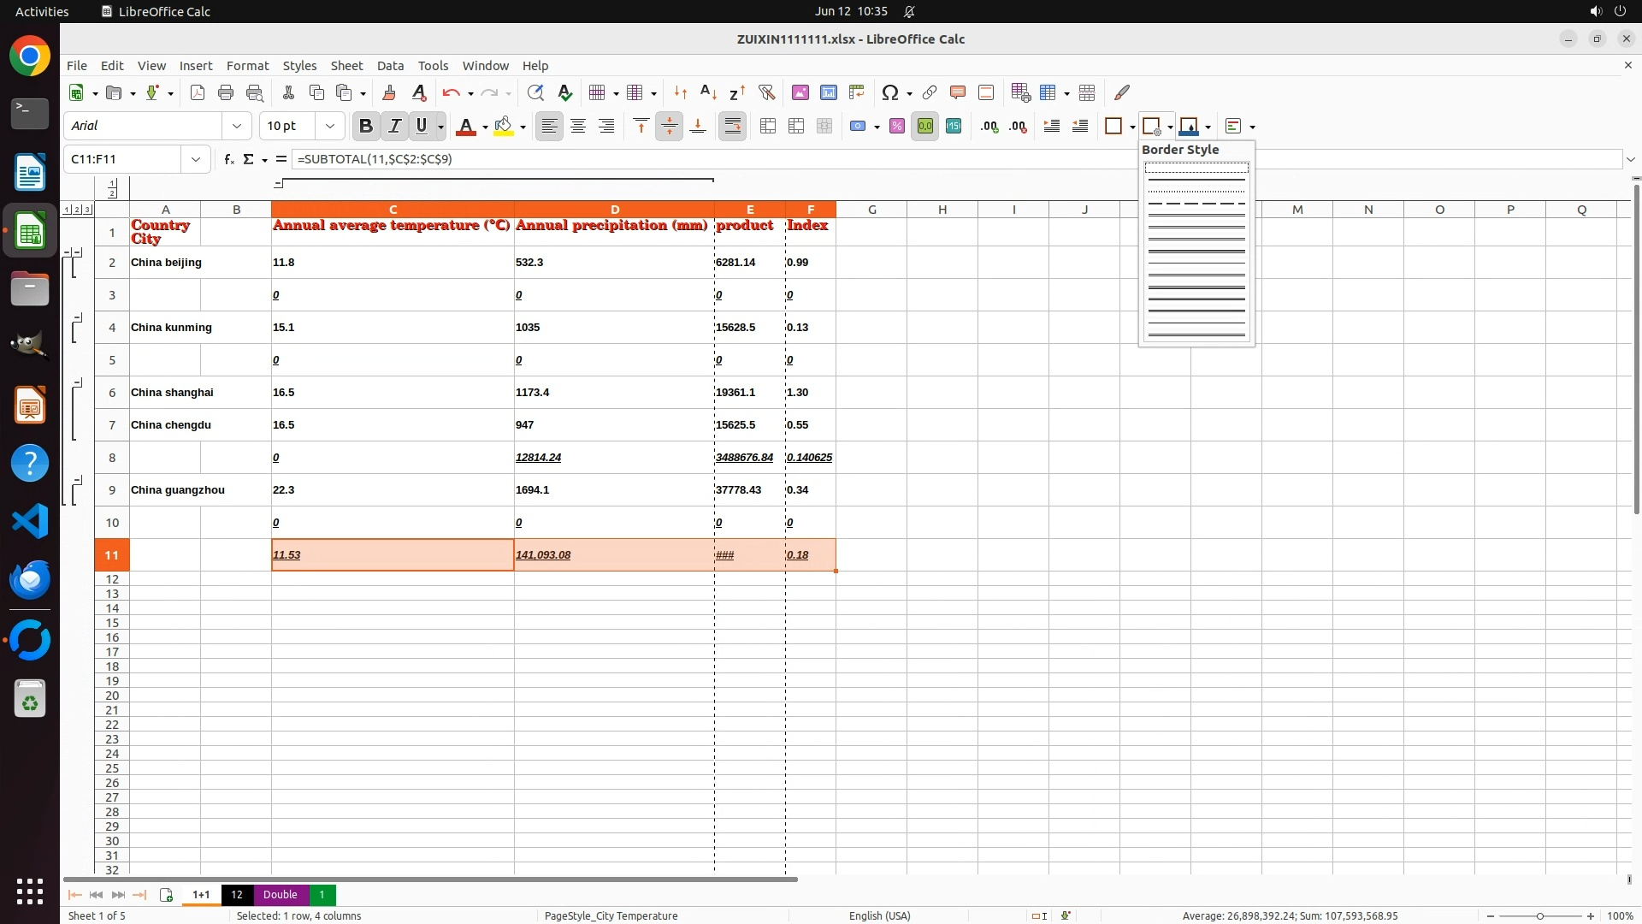Click the Clone Formatting paintbrush icon
1642x924 pixels.
click(x=389, y=92)
